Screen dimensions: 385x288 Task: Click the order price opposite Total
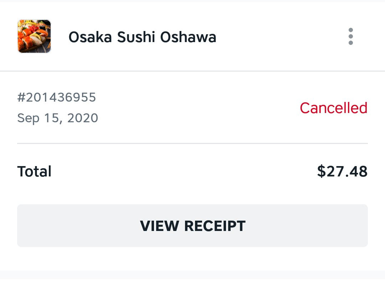pyautogui.click(x=342, y=171)
